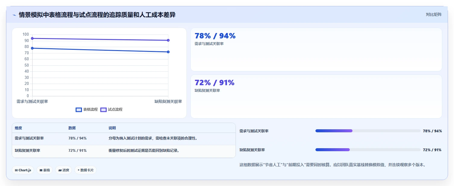
Task: Click description 衡量修复后的测试证据
Action: point(144,151)
